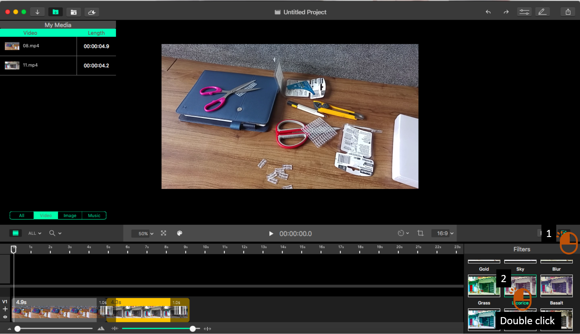Click the Blur filter label
This screenshot has width=580, height=334.
click(557, 269)
